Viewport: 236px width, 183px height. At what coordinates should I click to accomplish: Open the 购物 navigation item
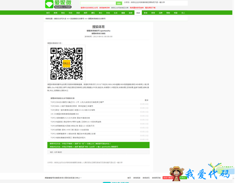[x=168, y=13]
